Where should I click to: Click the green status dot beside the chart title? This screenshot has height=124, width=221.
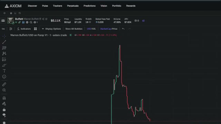[x=70, y=35]
